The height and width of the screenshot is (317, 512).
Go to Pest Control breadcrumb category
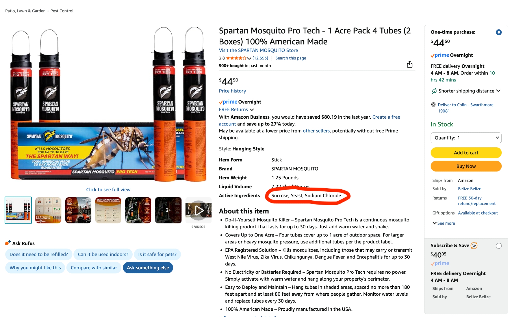(x=62, y=11)
